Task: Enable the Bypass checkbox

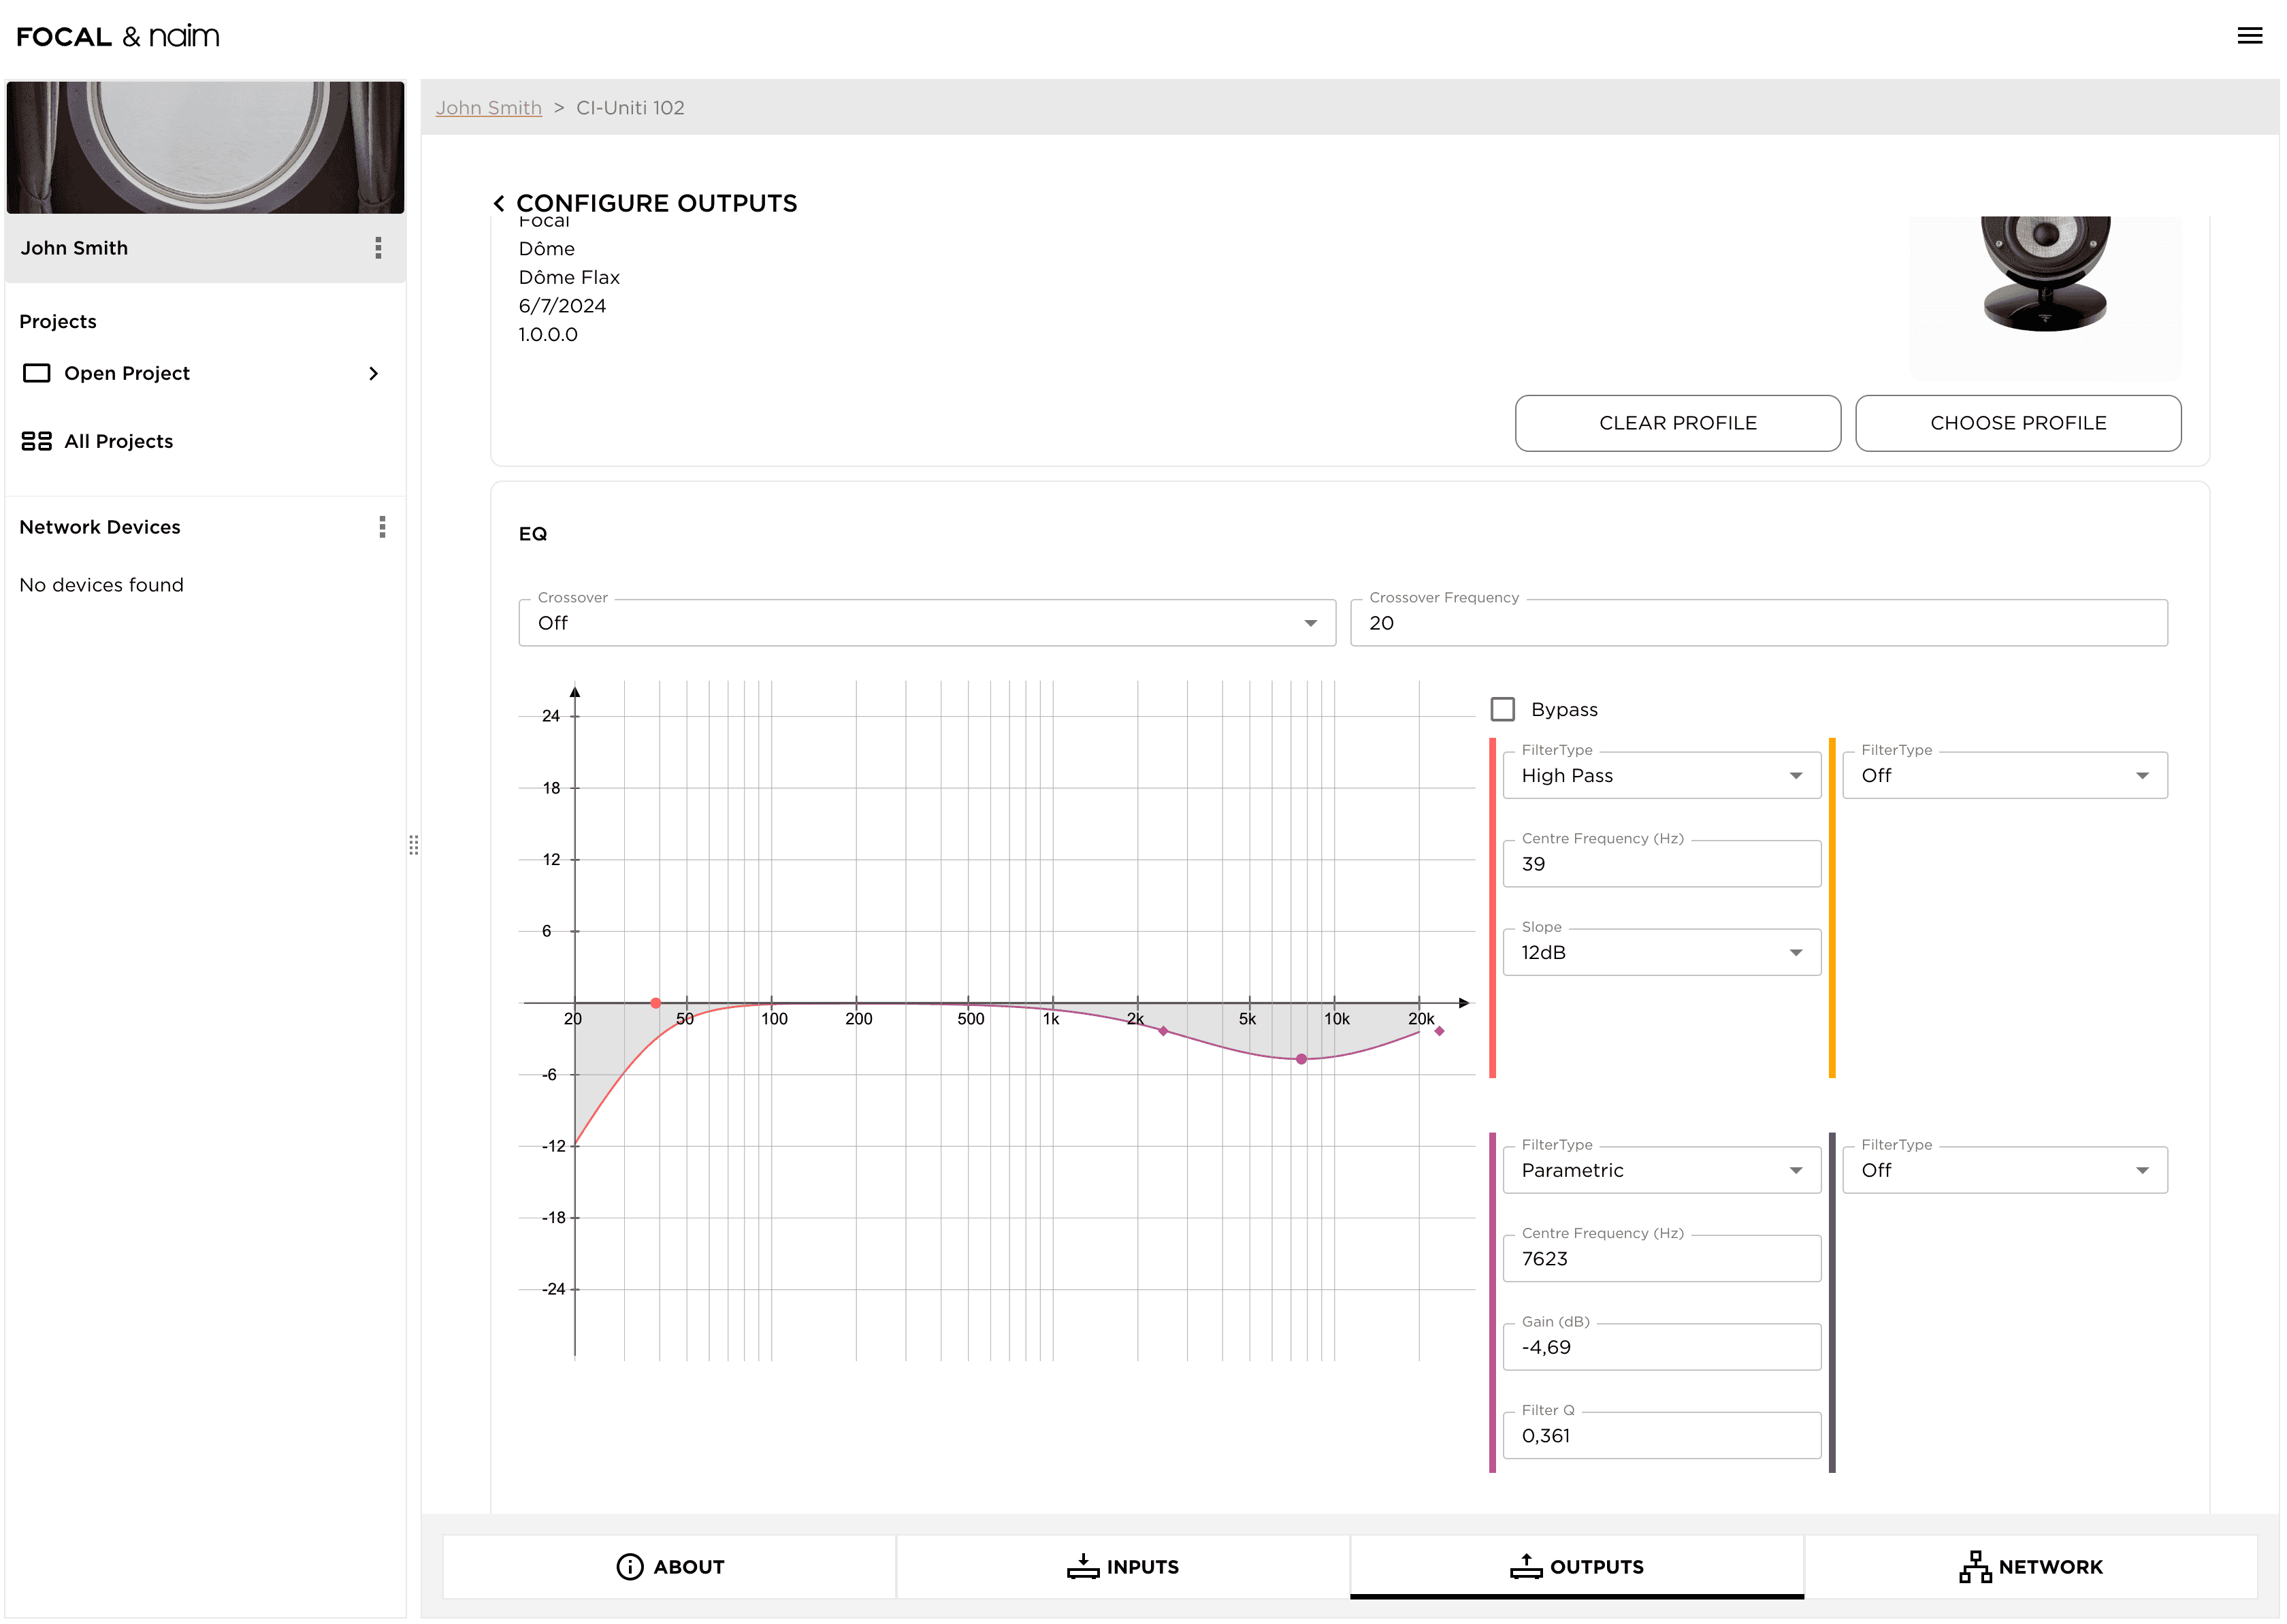Action: (x=1502, y=710)
